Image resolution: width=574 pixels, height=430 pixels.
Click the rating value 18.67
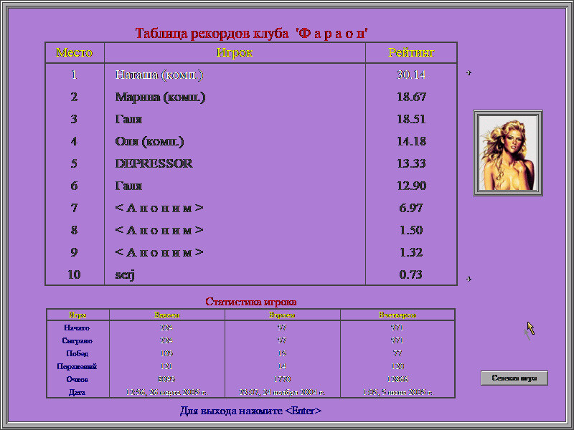(x=411, y=97)
